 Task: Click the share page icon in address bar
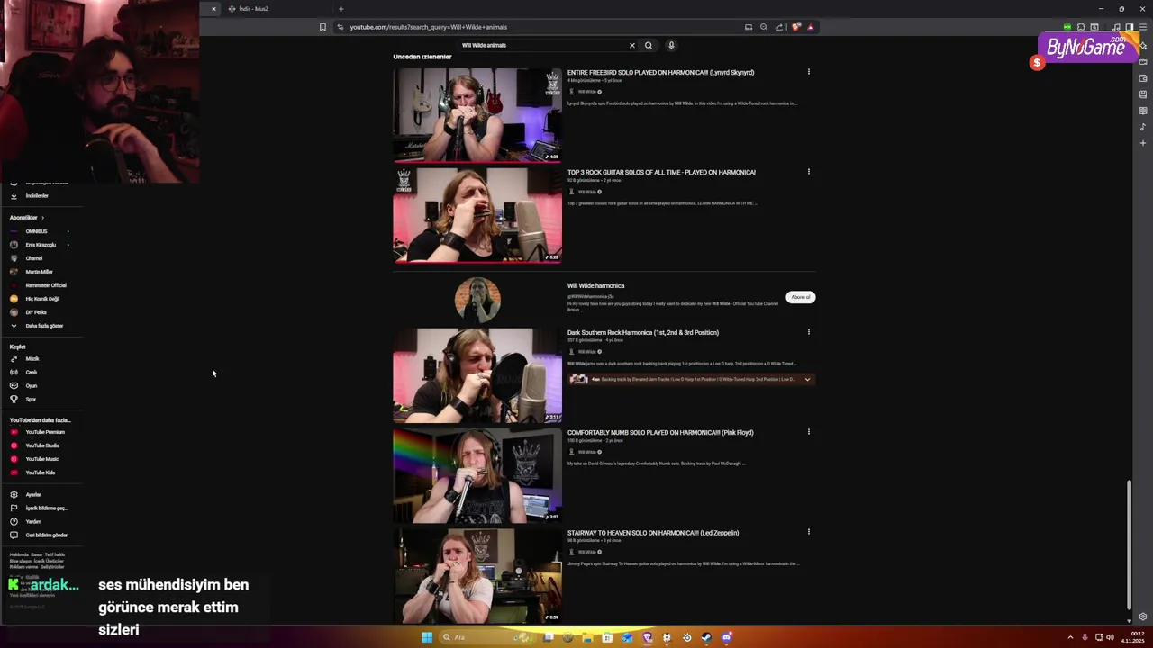[779, 27]
